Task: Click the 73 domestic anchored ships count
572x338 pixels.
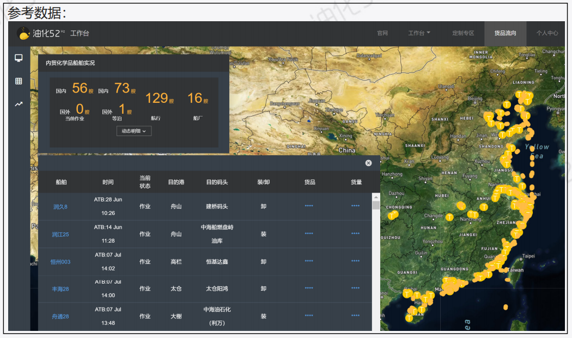Action: tap(122, 88)
